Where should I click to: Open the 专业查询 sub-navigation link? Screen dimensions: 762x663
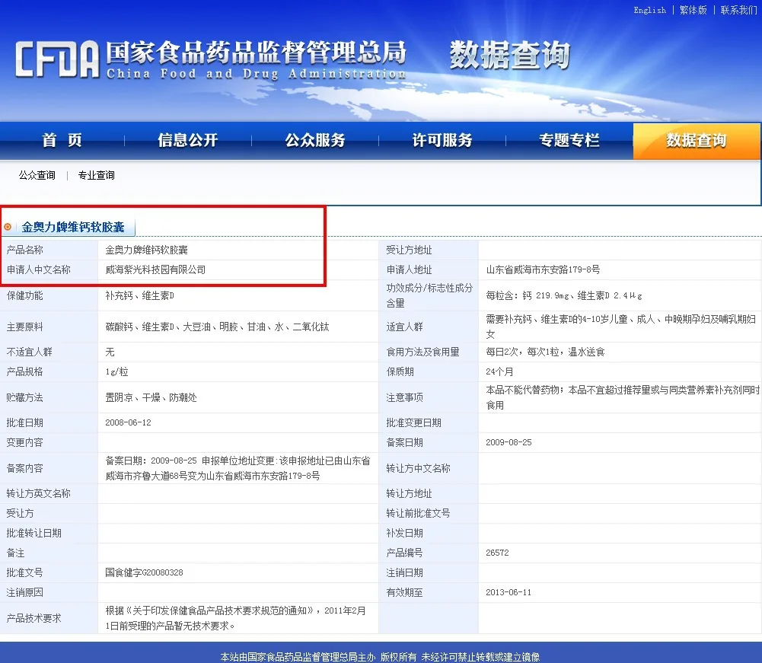[x=96, y=175]
